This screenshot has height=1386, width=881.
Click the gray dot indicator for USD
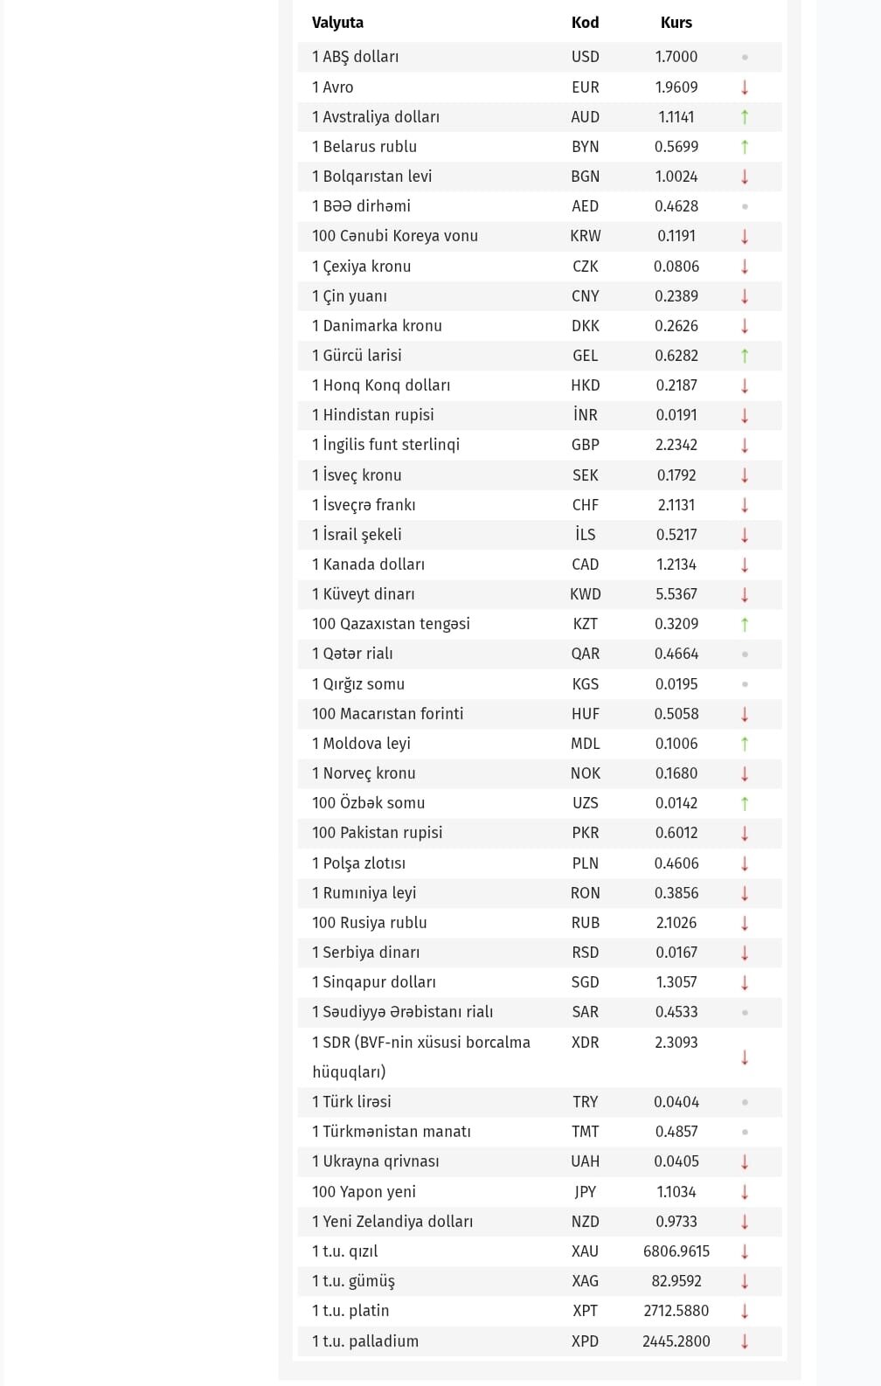coord(745,58)
